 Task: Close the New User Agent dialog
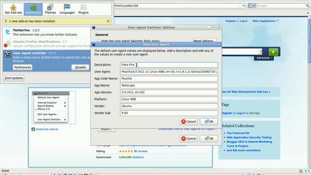tap(219, 44)
